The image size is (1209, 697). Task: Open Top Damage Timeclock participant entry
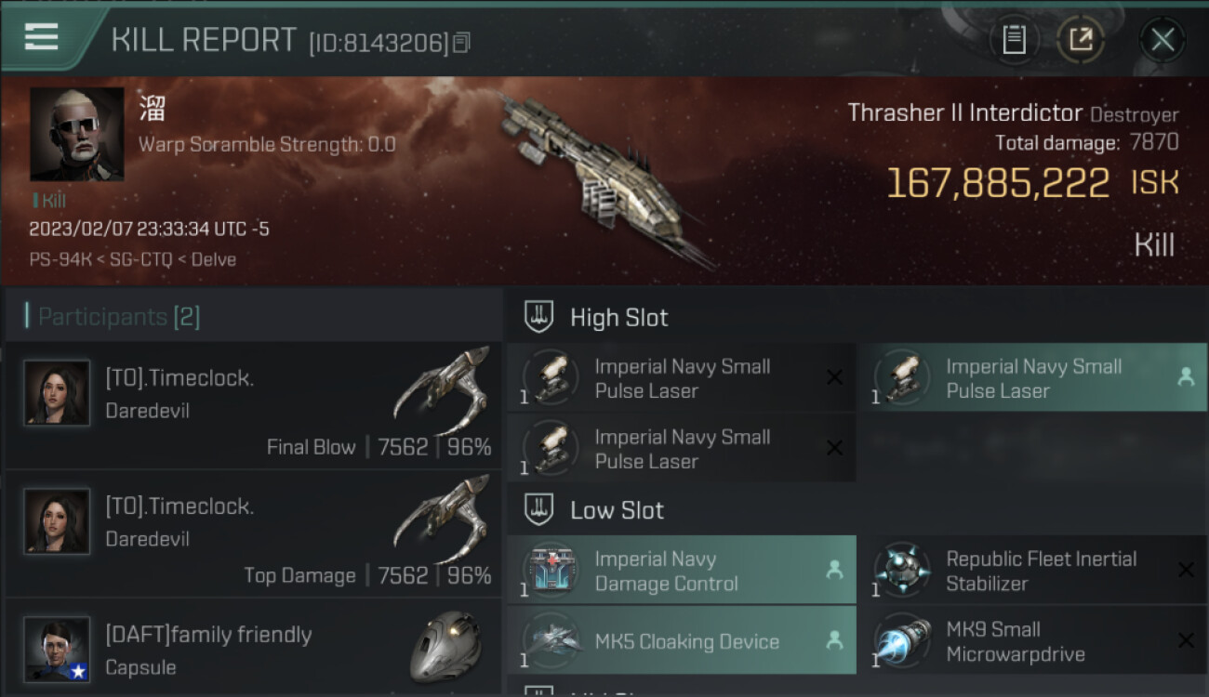pyautogui.click(x=253, y=533)
